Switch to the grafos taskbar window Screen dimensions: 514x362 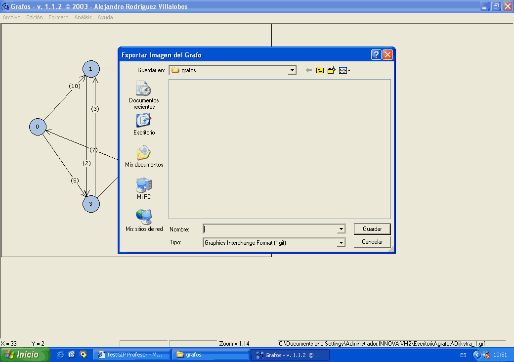(210, 355)
